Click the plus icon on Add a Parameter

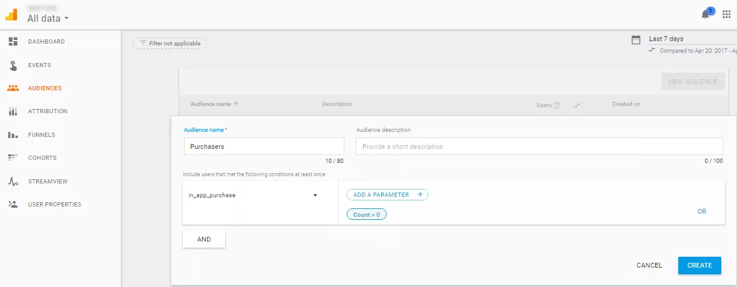coord(420,195)
